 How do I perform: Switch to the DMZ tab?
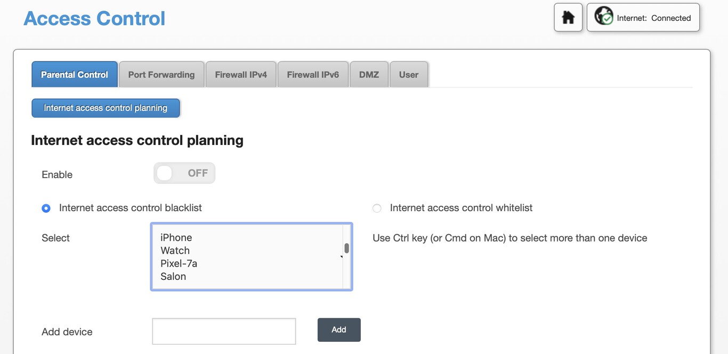click(369, 75)
